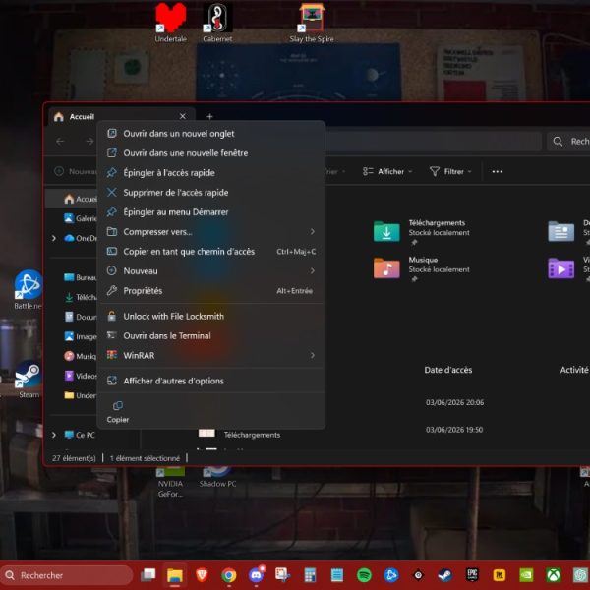Click 'Unlock with File Locksmith'
The height and width of the screenshot is (590, 590).
210,316
